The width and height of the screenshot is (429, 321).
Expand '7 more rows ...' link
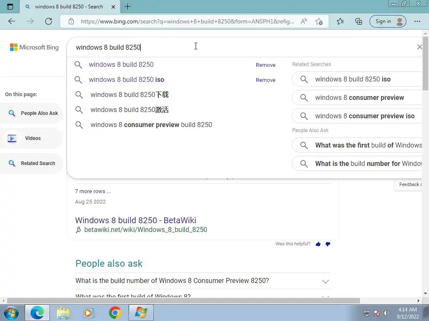tap(93, 191)
